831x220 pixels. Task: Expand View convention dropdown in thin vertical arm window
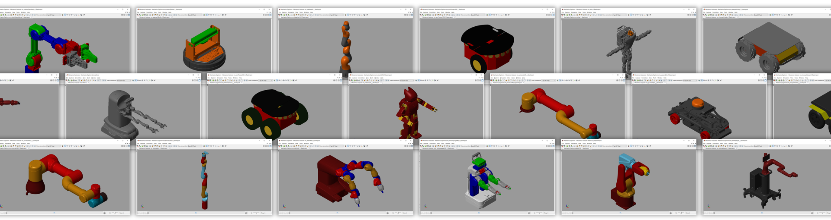click(195, 146)
